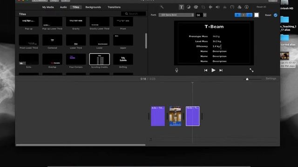The width and height of the screenshot is (298, 167).
Task: Switch to the My Media tab
Action: (x=48, y=7)
